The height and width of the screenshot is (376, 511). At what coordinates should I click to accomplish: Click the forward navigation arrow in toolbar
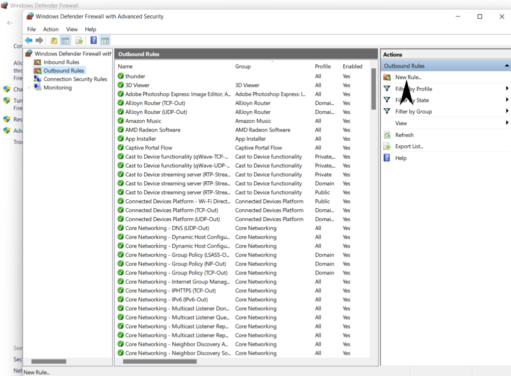(39, 40)
